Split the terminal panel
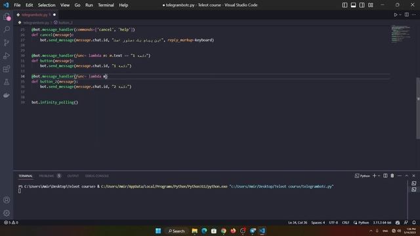Image resolution: width=420 pixels, height=236 pixels. pos(385,176)
